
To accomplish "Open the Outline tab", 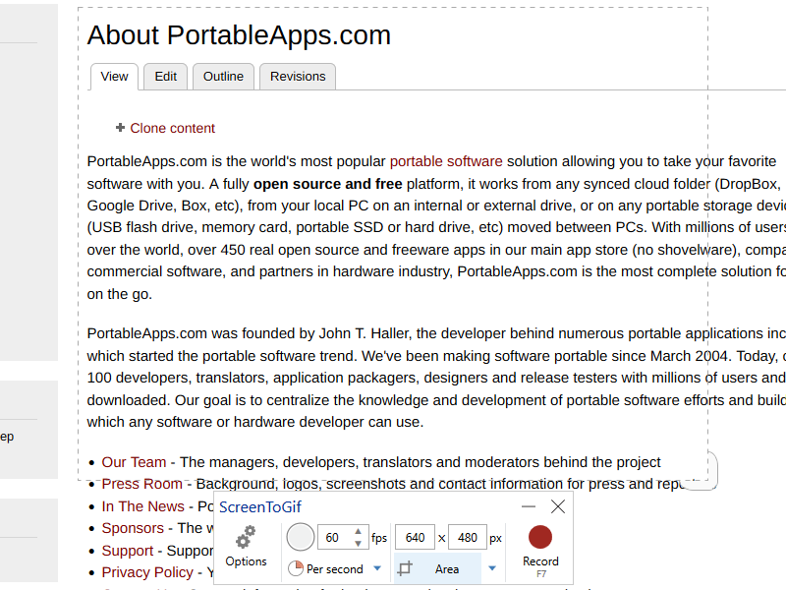I will pyautogui.click(x=223, y=77).
